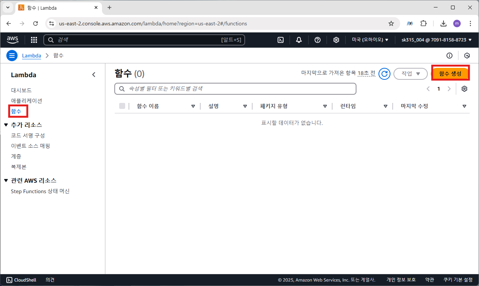Open CloudShell in the footer

(21, 280)
